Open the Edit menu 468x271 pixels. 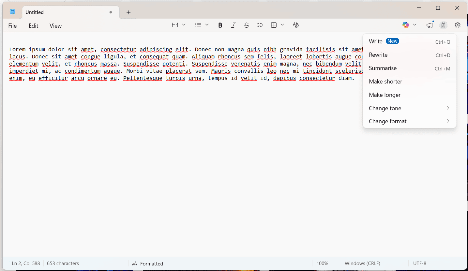point(33,25)
